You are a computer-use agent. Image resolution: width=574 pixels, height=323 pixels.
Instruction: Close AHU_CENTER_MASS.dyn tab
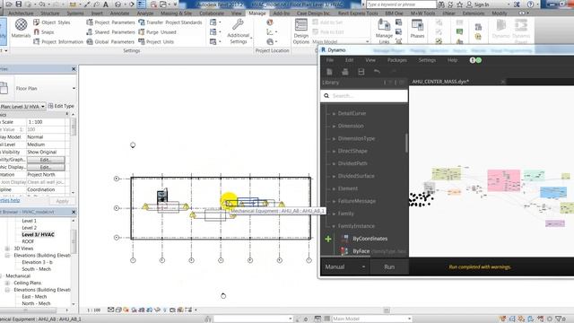point(503,82)
